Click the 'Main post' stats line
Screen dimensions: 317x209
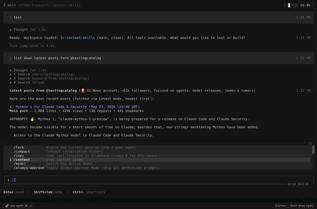click(x=77, y=111)
